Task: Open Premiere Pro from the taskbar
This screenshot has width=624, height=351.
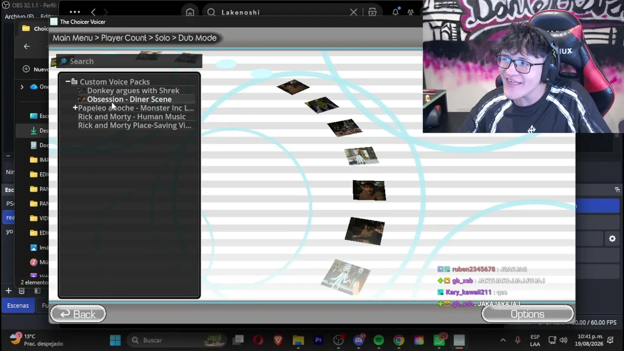Action: pos(318,340)
